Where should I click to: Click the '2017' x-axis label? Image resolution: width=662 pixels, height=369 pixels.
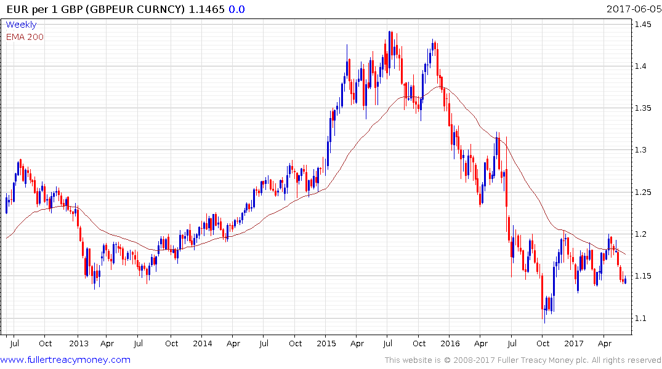[x=574, y=344]
